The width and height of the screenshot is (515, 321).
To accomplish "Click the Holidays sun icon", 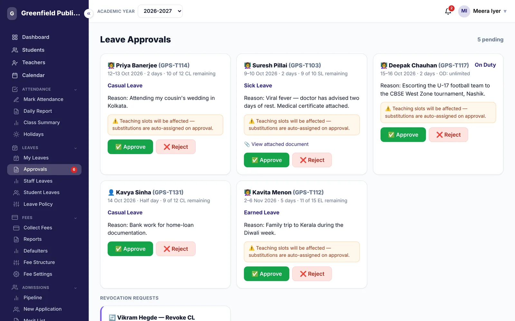I will [16, 134].
